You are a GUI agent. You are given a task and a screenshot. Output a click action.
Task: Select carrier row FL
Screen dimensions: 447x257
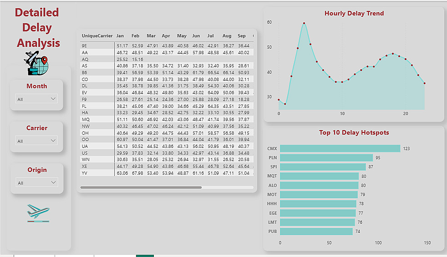pos(167,106)
